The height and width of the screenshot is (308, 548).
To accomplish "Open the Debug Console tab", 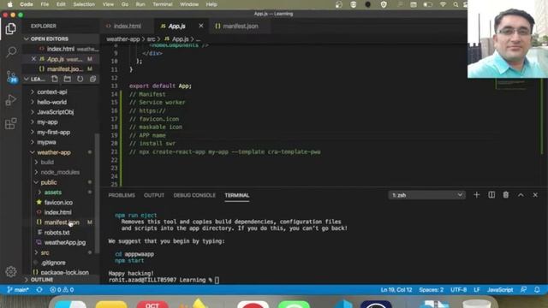I will point(194,195).
